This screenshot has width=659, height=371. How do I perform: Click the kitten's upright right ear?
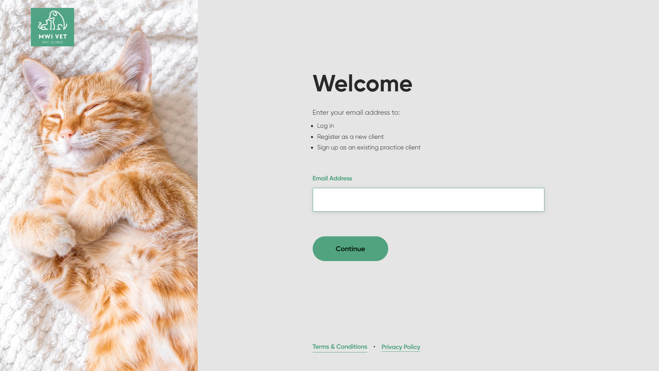136,58
